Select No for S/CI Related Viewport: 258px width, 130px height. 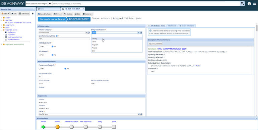tap(53, 55)
